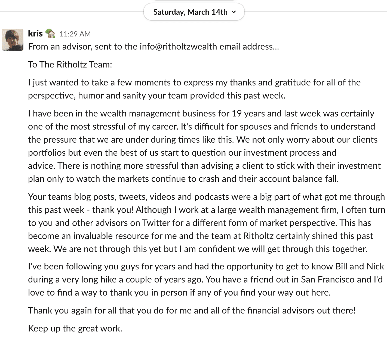Open kris's profile picture avatar
This screenshot has height=338, width=387.
point(13,40)
